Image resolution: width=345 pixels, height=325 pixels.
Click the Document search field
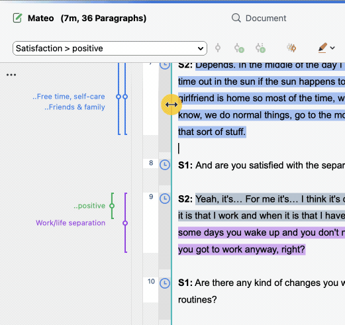tap(266, 18)
